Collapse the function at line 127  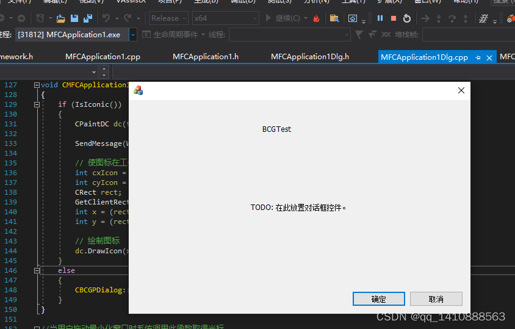point(37,85)
